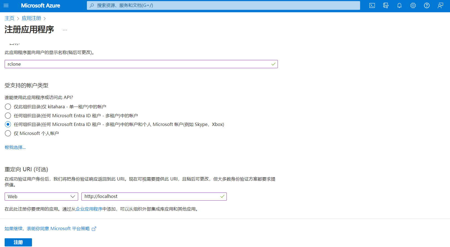Open the notifications bell
450x247 pixels.
coord(399,5)
